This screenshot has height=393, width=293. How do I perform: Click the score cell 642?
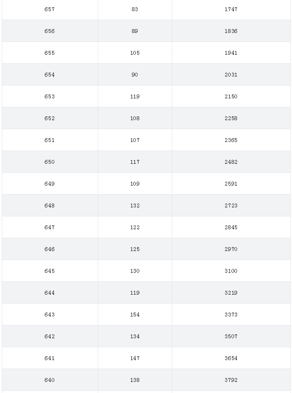click(50, 337)
